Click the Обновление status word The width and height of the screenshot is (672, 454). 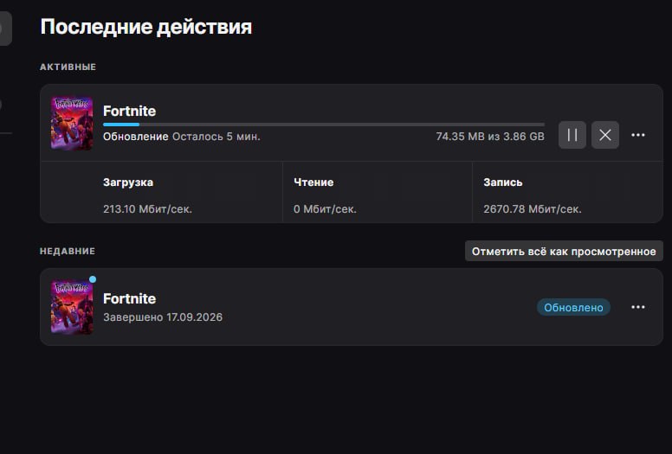[135, 137]
